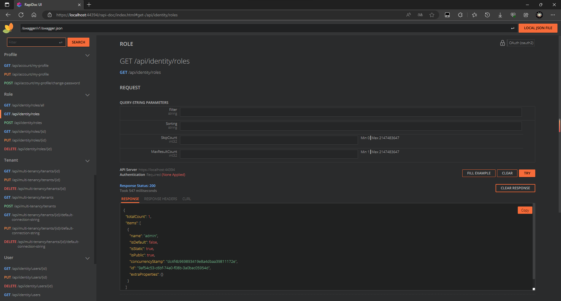Focus the MaxResultCount parameter field
The height and width of the screenshot is (301, 561).
(x=269, y=154)
